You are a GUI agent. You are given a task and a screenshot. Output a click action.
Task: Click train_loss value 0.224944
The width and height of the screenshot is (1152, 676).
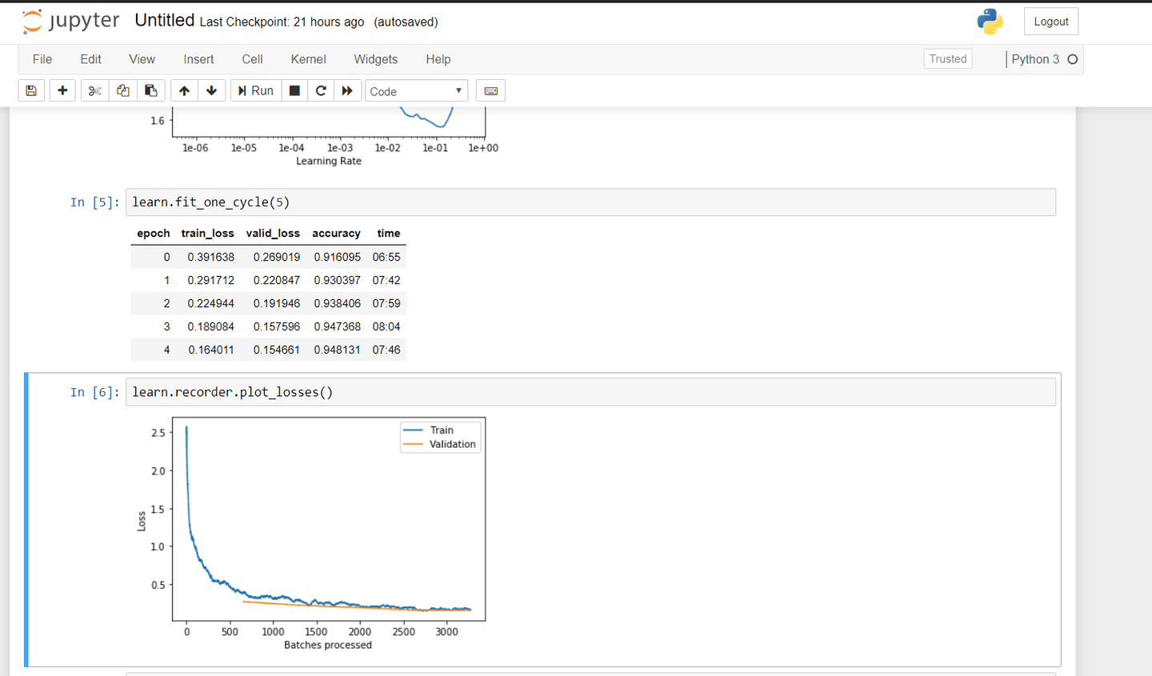(x=211, y=303)
